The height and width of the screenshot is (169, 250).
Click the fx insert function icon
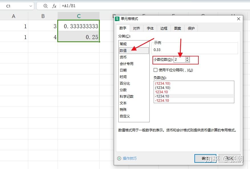[54, 6]
